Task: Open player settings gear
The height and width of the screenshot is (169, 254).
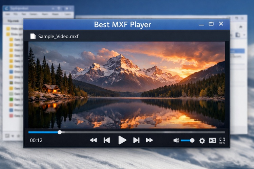Action: (x=202, y=141)
